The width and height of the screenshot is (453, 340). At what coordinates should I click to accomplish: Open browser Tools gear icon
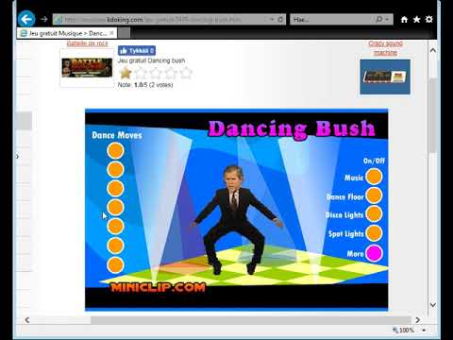pos(429,20)
